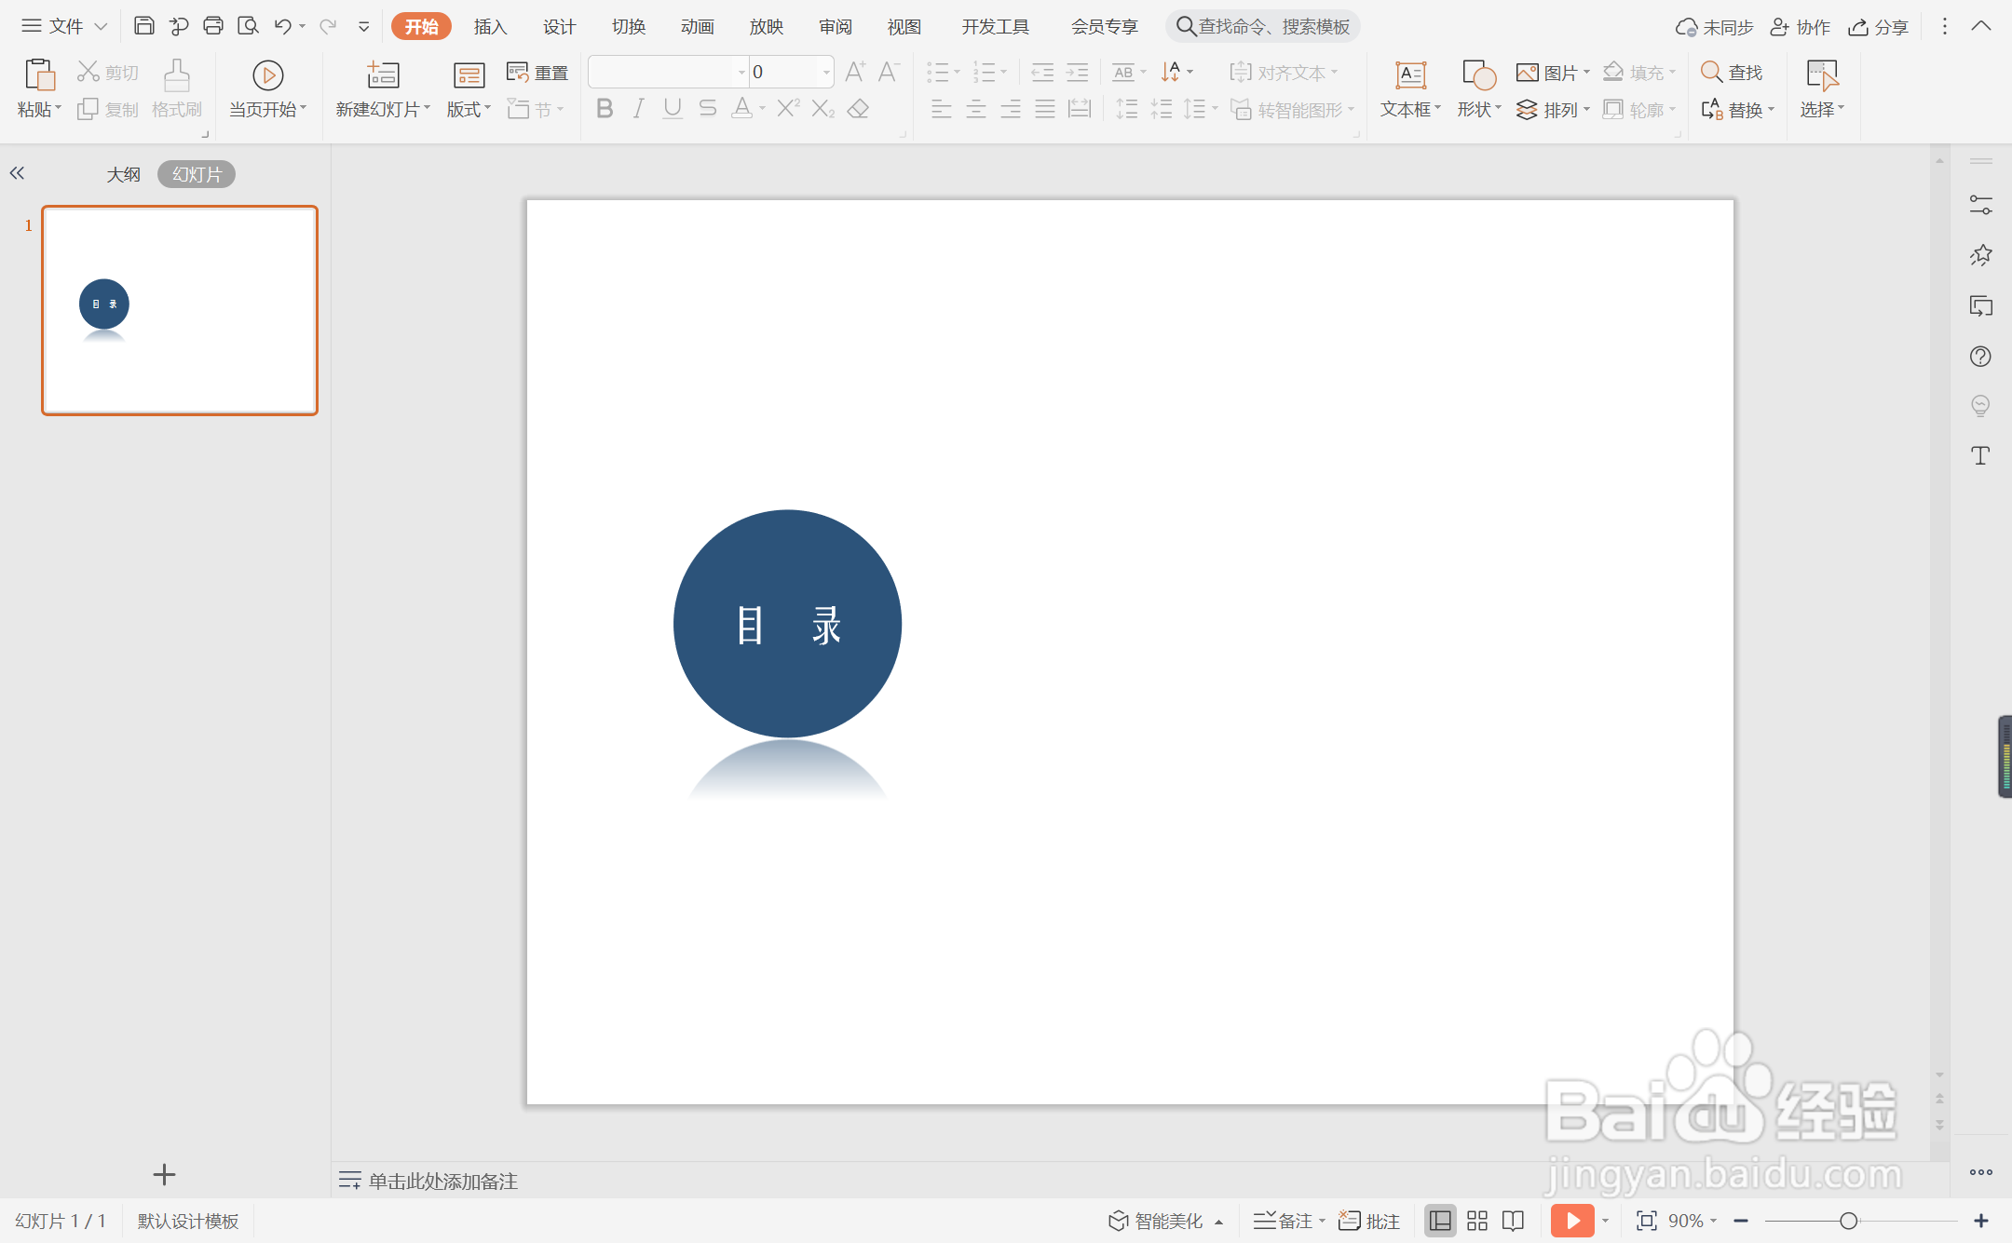Switch to slide sorter grid view
The width and height of the screenshot is (2012, 1243).
pyautogui.click(x=1477, y=1221)
